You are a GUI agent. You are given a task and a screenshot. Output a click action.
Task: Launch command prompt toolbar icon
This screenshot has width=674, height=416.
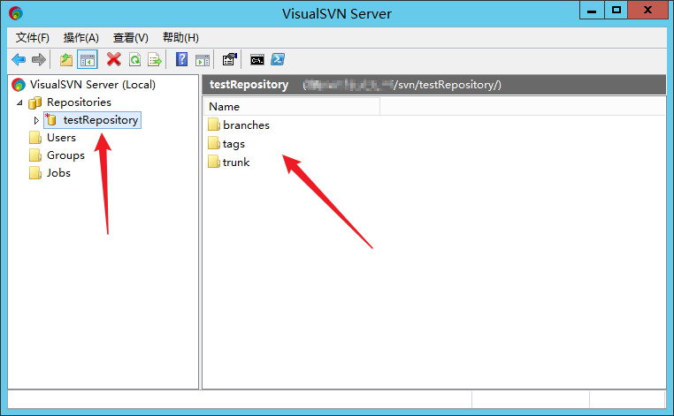[x=257, y=60]
